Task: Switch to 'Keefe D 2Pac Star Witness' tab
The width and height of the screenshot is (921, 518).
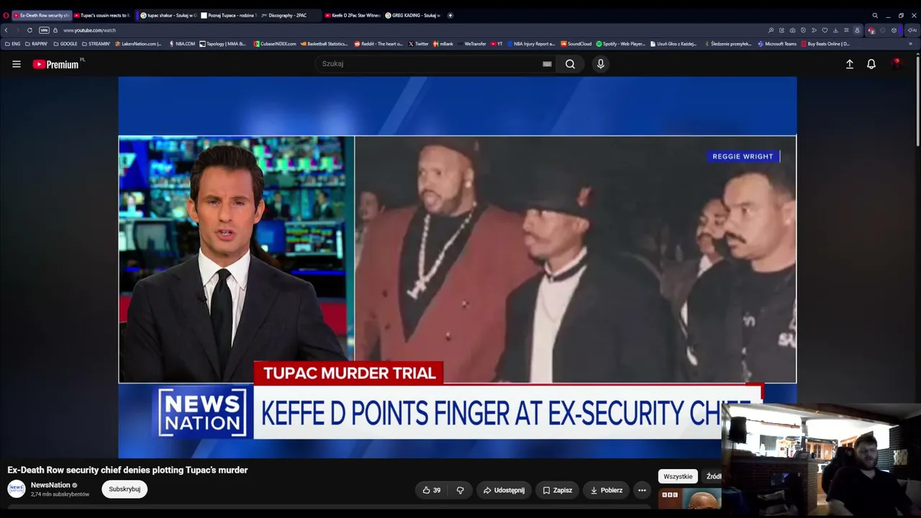Action: 353,15
